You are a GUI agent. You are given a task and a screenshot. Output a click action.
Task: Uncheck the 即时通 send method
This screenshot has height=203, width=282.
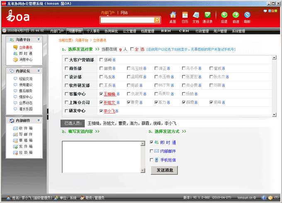click(x=151, y=142)
